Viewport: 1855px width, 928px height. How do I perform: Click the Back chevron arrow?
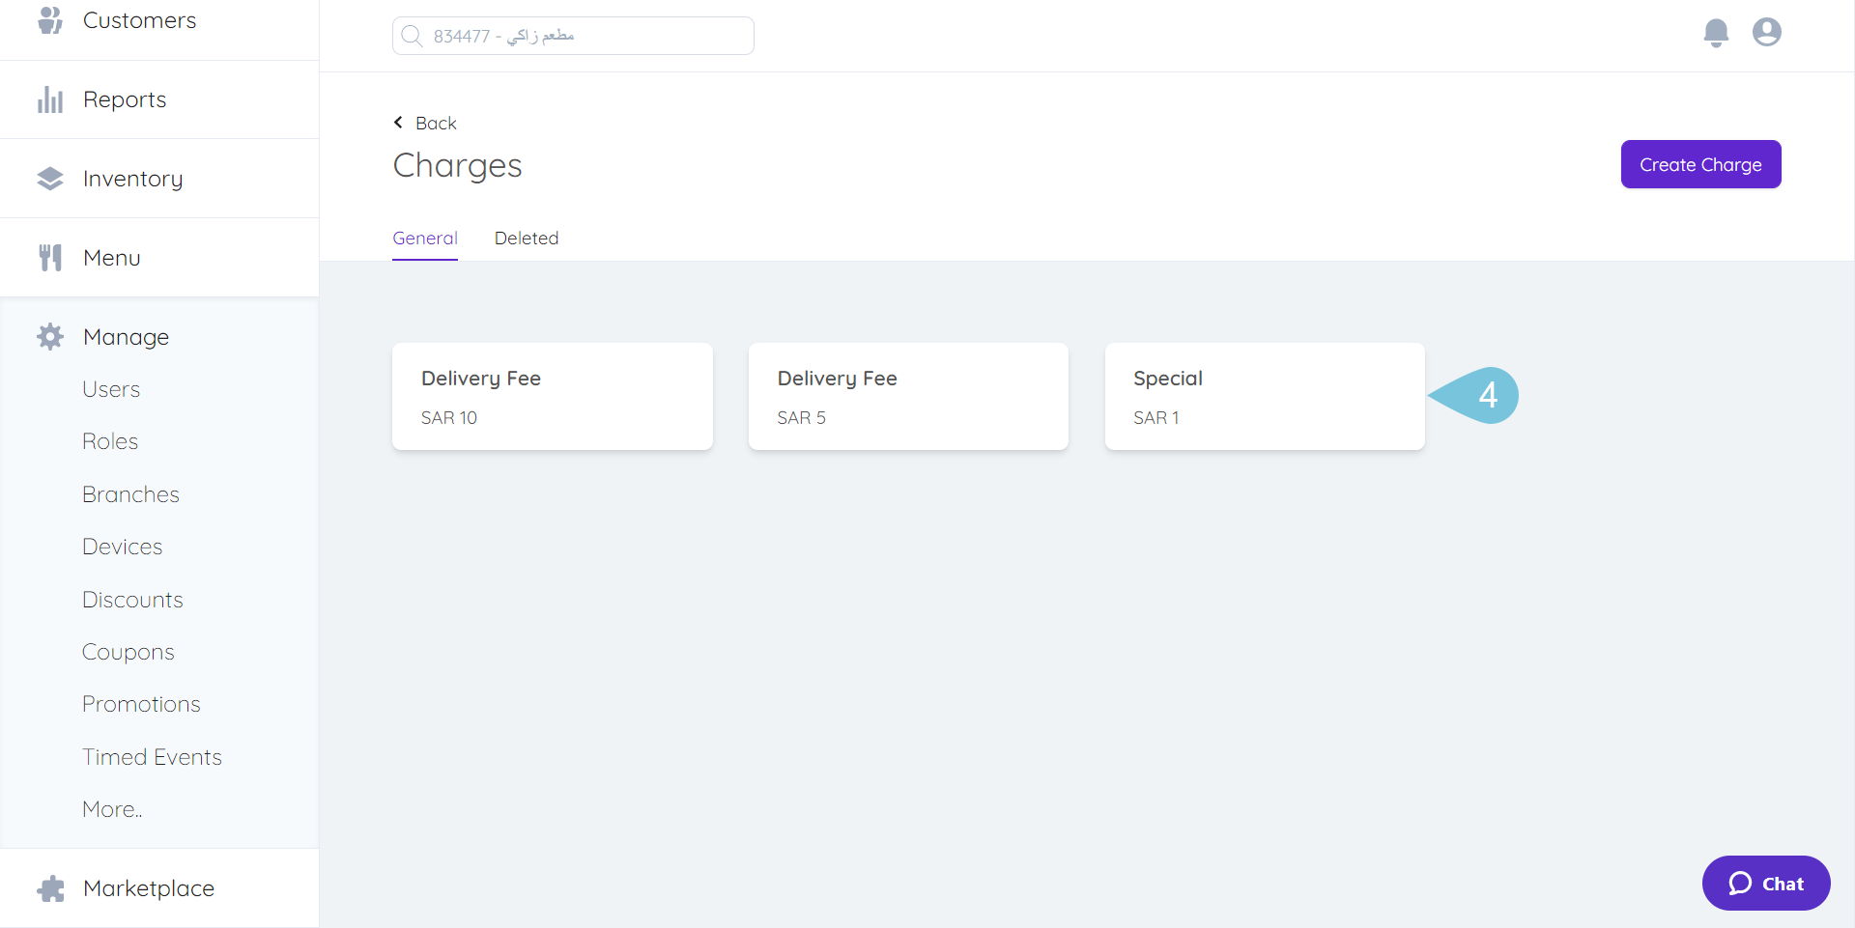click(398, 123)
